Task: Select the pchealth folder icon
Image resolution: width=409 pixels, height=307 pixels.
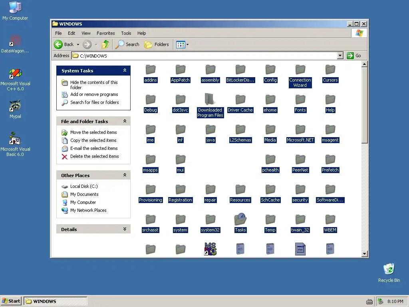Action: click(x=270, y=159)
